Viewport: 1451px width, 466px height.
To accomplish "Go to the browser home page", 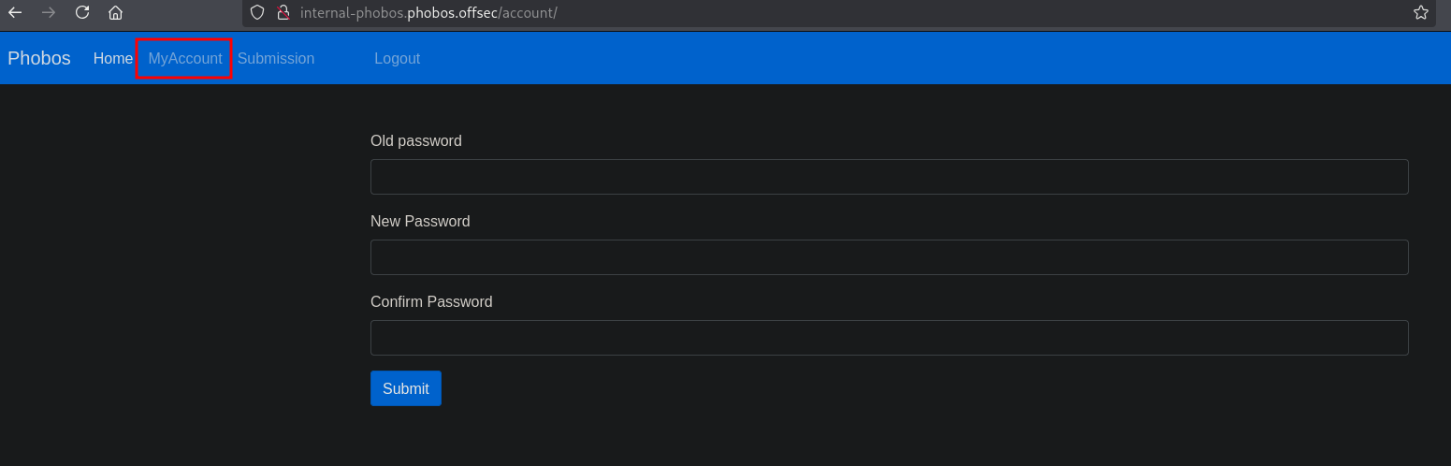I will click(115, 13).
